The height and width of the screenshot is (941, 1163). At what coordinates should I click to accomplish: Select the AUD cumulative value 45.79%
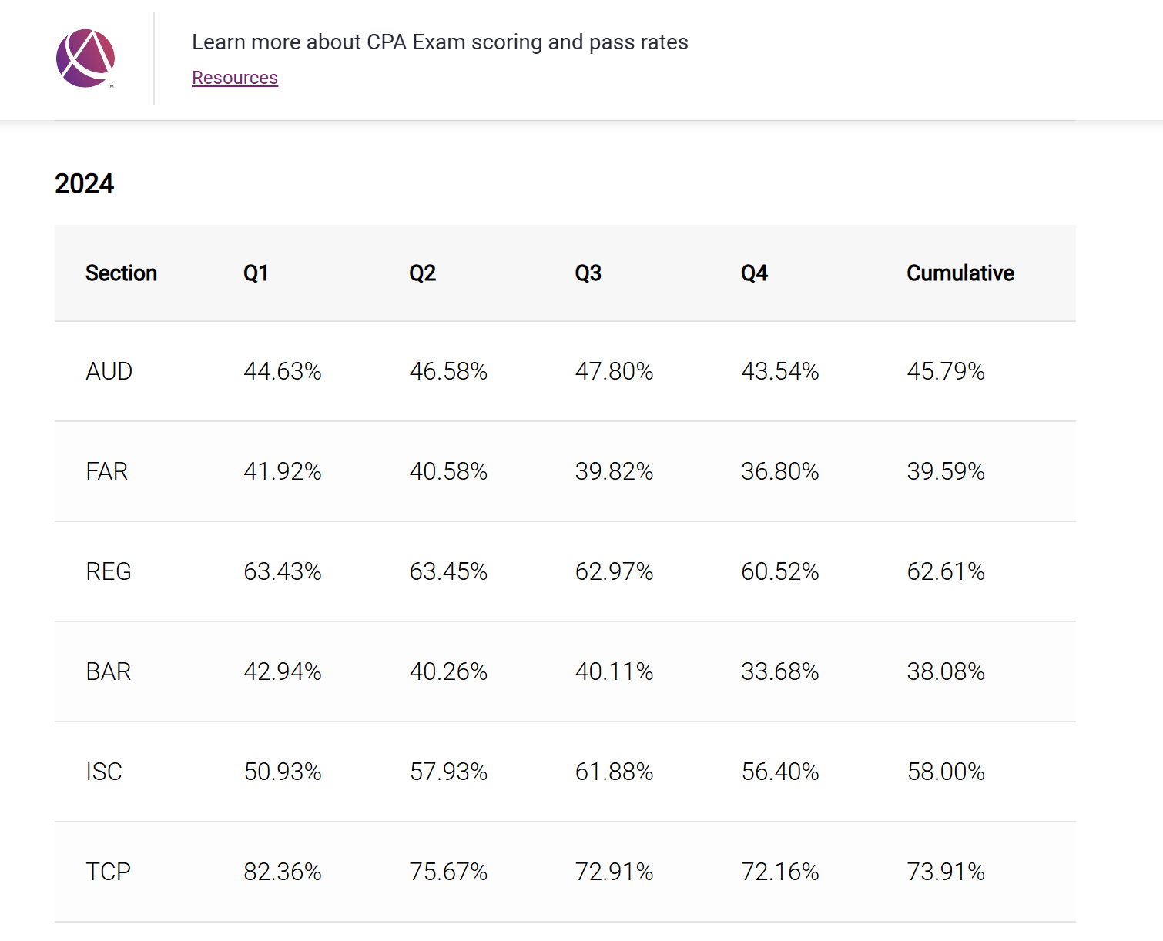pos(945,371)
